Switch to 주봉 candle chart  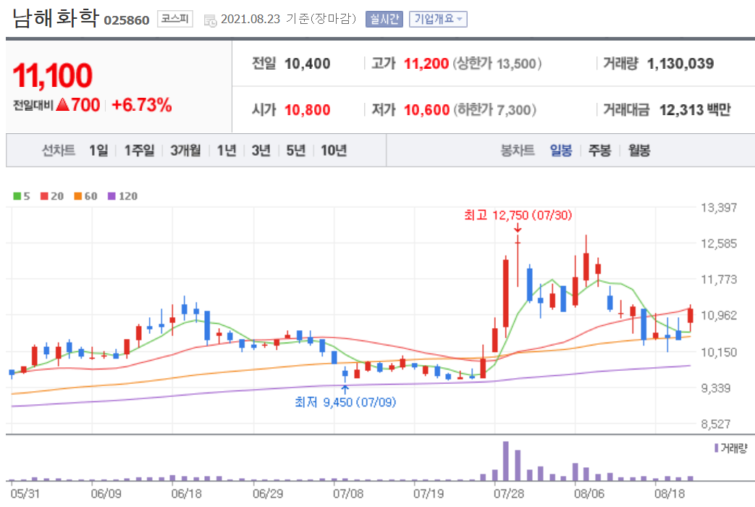[x=599, y=151]
